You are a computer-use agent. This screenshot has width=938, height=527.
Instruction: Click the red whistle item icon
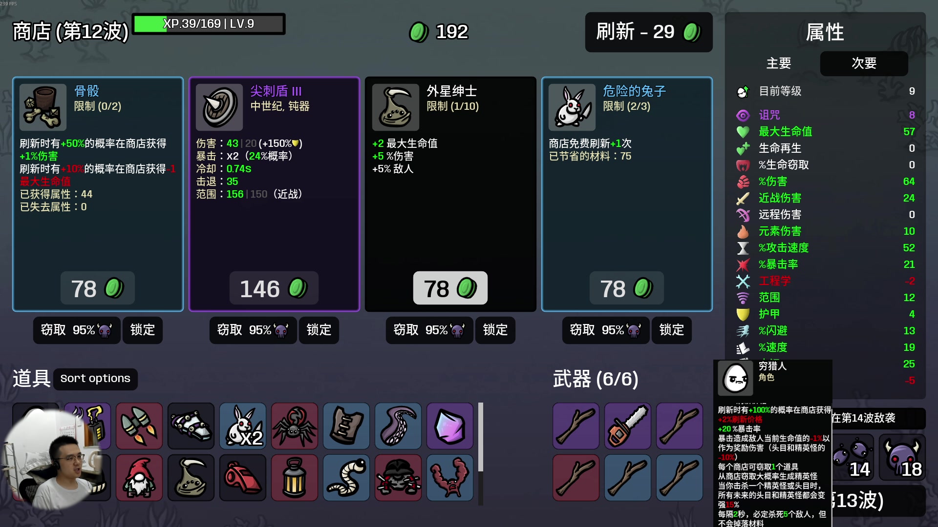pyautogui.click(x=243, y=478)
